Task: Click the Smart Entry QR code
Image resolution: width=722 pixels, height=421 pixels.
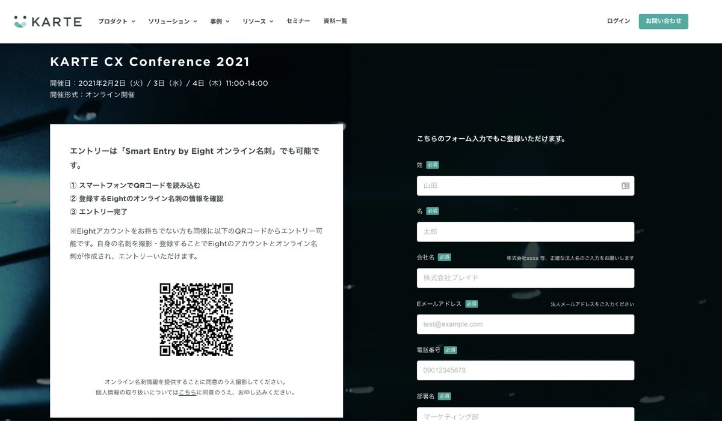Action: 196,320
